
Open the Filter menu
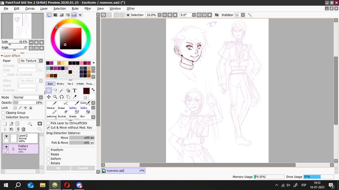pyautogui.click(x=88, y=8)
